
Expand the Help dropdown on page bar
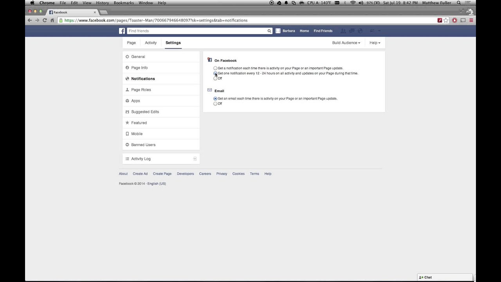tap(375, 43)
